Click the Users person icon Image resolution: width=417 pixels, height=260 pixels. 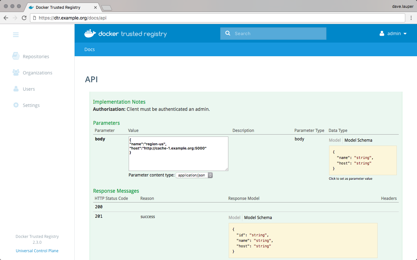coord(16,89)
